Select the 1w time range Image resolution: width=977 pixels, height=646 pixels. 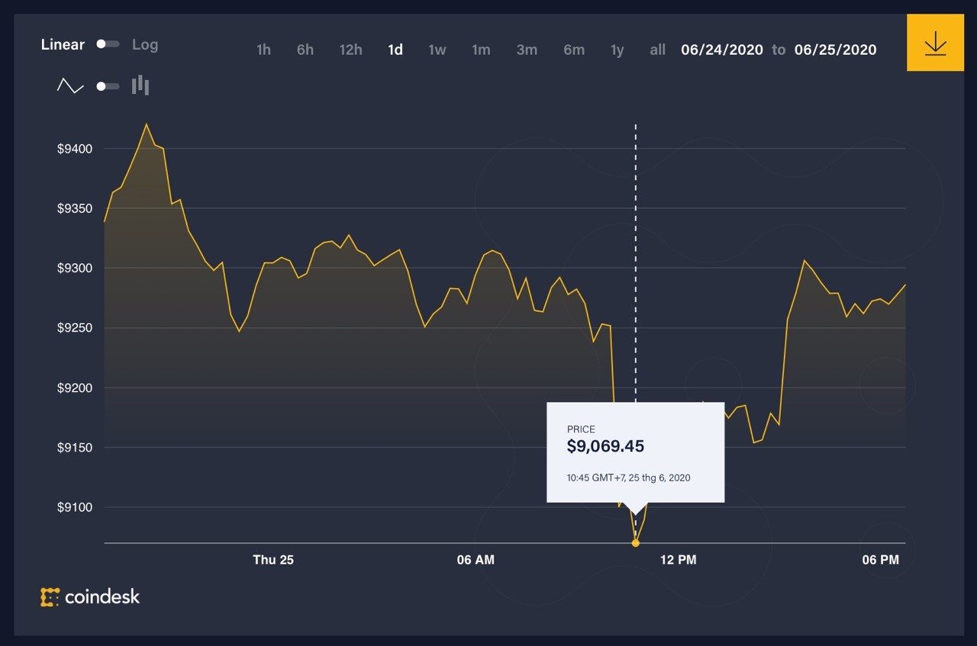(x=437, y=50)
